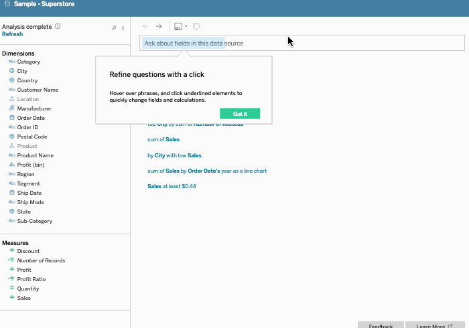Screen dimensions: 469x328
Task: Click the Refresh link
Action: pos(12,34)
